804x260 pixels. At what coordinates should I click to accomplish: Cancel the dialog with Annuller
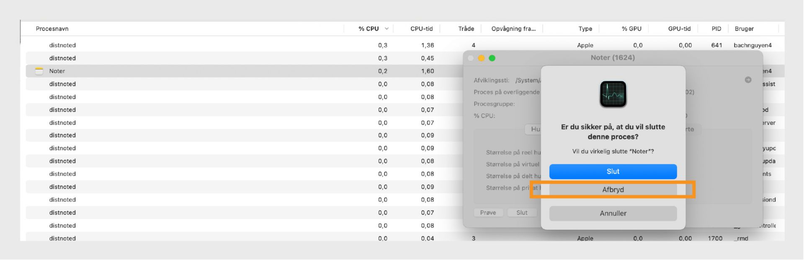613,214
